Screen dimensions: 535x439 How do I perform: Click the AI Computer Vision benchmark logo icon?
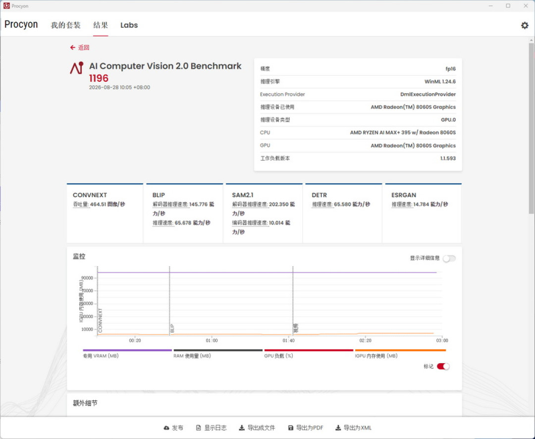click(77, 68)
